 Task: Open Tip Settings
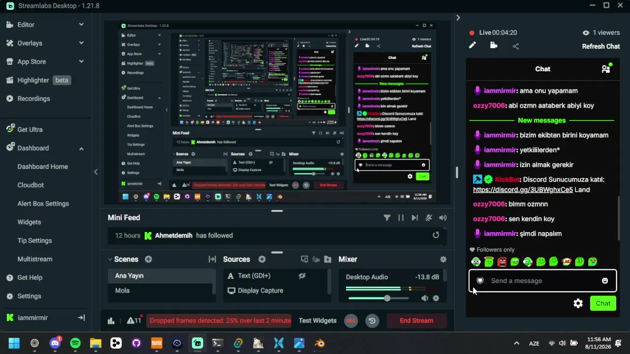[x=34, y=240]
